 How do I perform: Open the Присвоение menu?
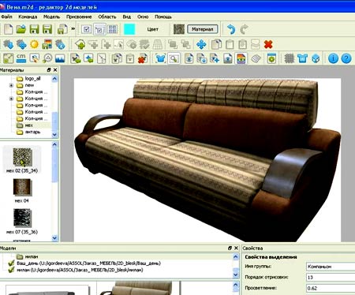(x=79, y=17)
